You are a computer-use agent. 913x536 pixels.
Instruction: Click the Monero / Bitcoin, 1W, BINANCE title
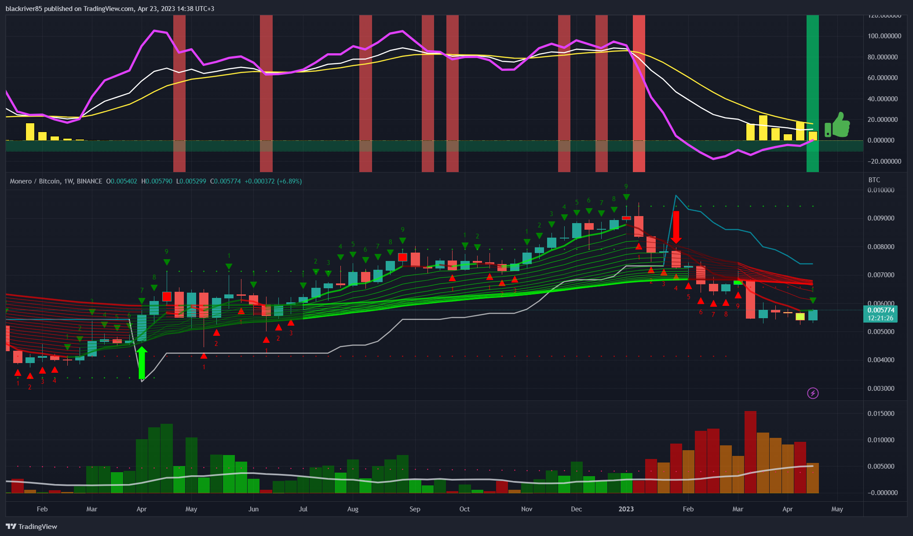56,181
